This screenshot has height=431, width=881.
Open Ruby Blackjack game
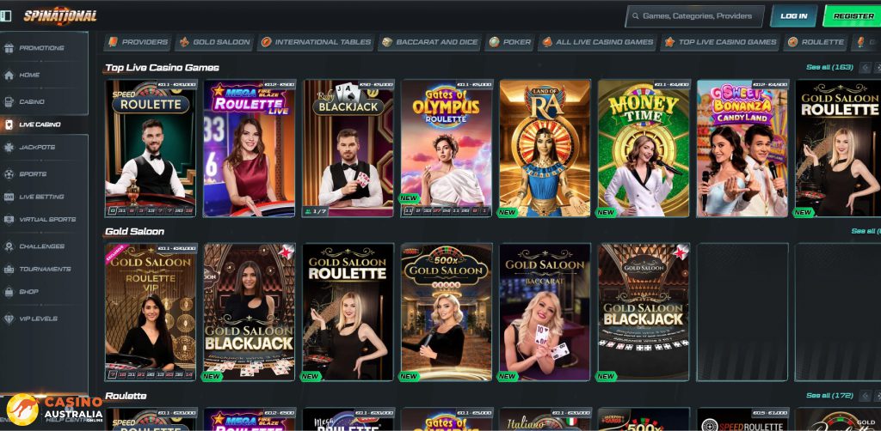pyautogui.click(x=348, y=148)
